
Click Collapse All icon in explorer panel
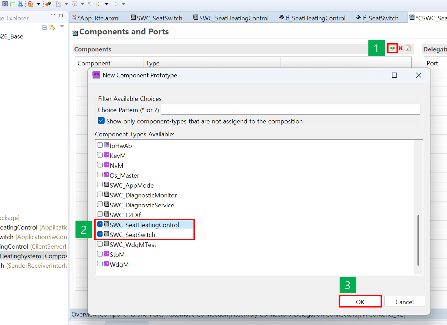[x=44, y=27]
